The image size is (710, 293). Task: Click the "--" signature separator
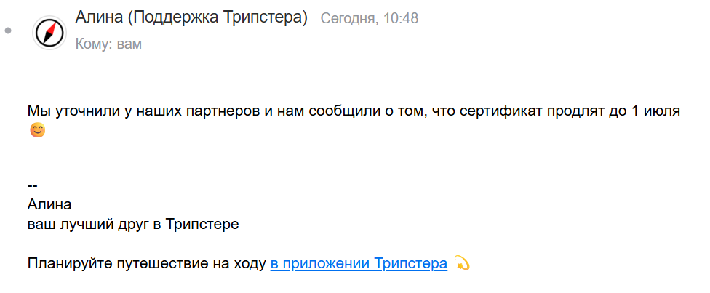[32, 186]
